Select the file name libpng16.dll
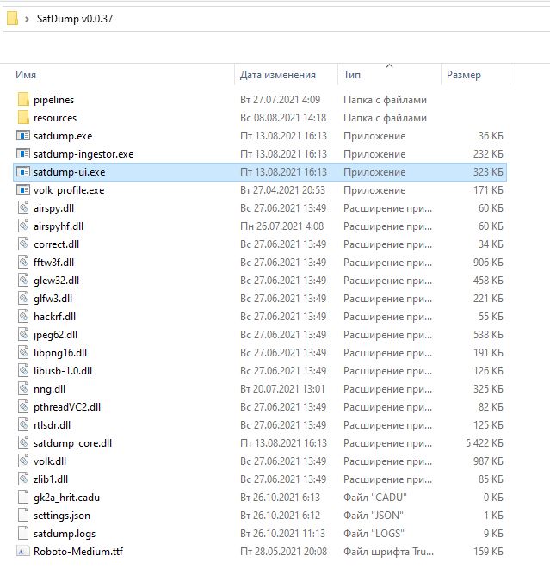 [60, 353]
